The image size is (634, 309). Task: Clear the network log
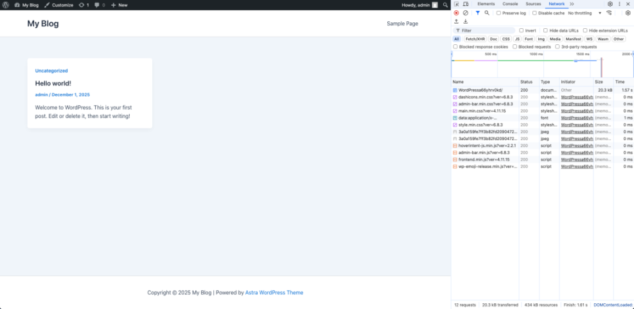[x=466, y=13]
